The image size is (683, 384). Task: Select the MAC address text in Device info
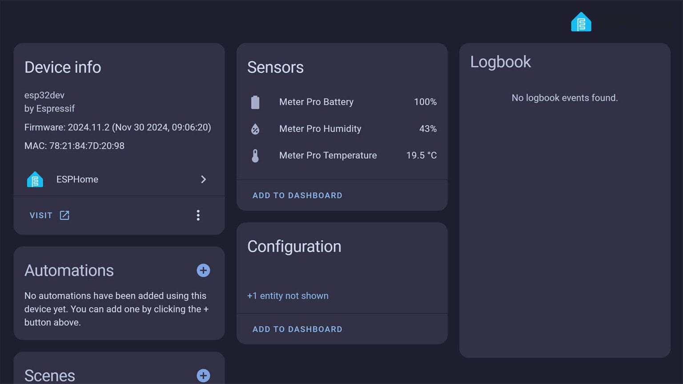(x=74, y=146)
